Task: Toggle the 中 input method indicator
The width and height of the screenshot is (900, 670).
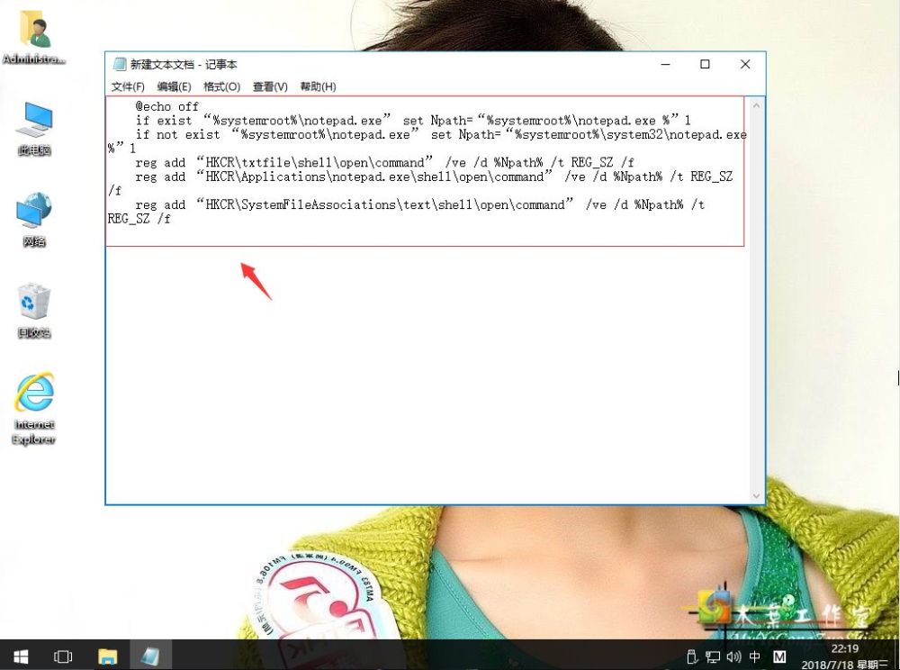Action: point(753,656)
